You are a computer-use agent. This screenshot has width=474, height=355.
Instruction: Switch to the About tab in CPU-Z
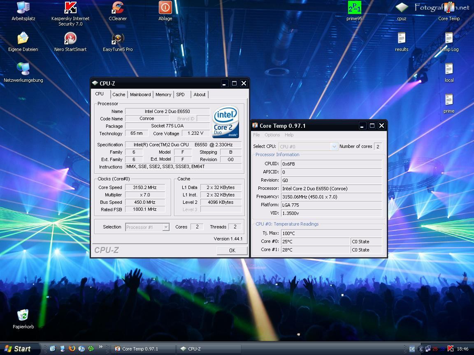pyautogui.click(x=200, y=95)
